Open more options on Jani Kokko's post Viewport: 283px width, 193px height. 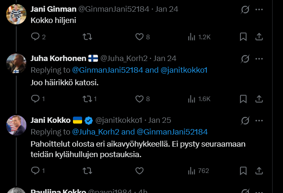pos(259,121)
